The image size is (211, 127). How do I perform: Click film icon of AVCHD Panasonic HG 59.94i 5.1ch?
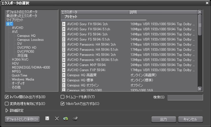[x=64, y=60]
